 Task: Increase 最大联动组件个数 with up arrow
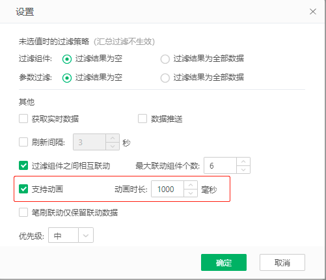[x=243, y=161]
